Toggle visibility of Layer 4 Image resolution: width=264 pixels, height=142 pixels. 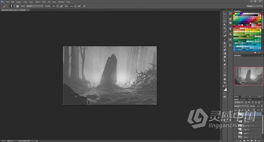pos(235,137)
